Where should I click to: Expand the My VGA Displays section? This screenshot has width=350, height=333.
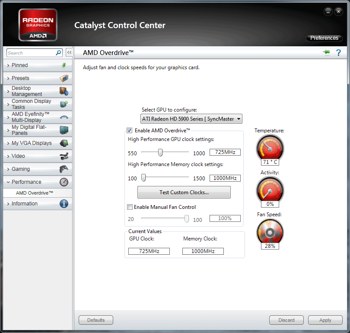38,143
